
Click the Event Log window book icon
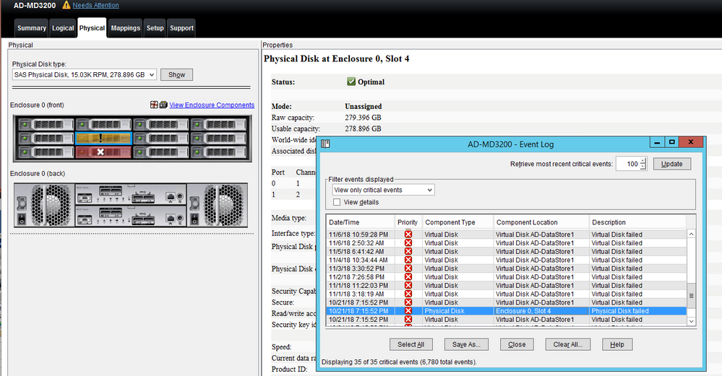(x=325, y=144)
